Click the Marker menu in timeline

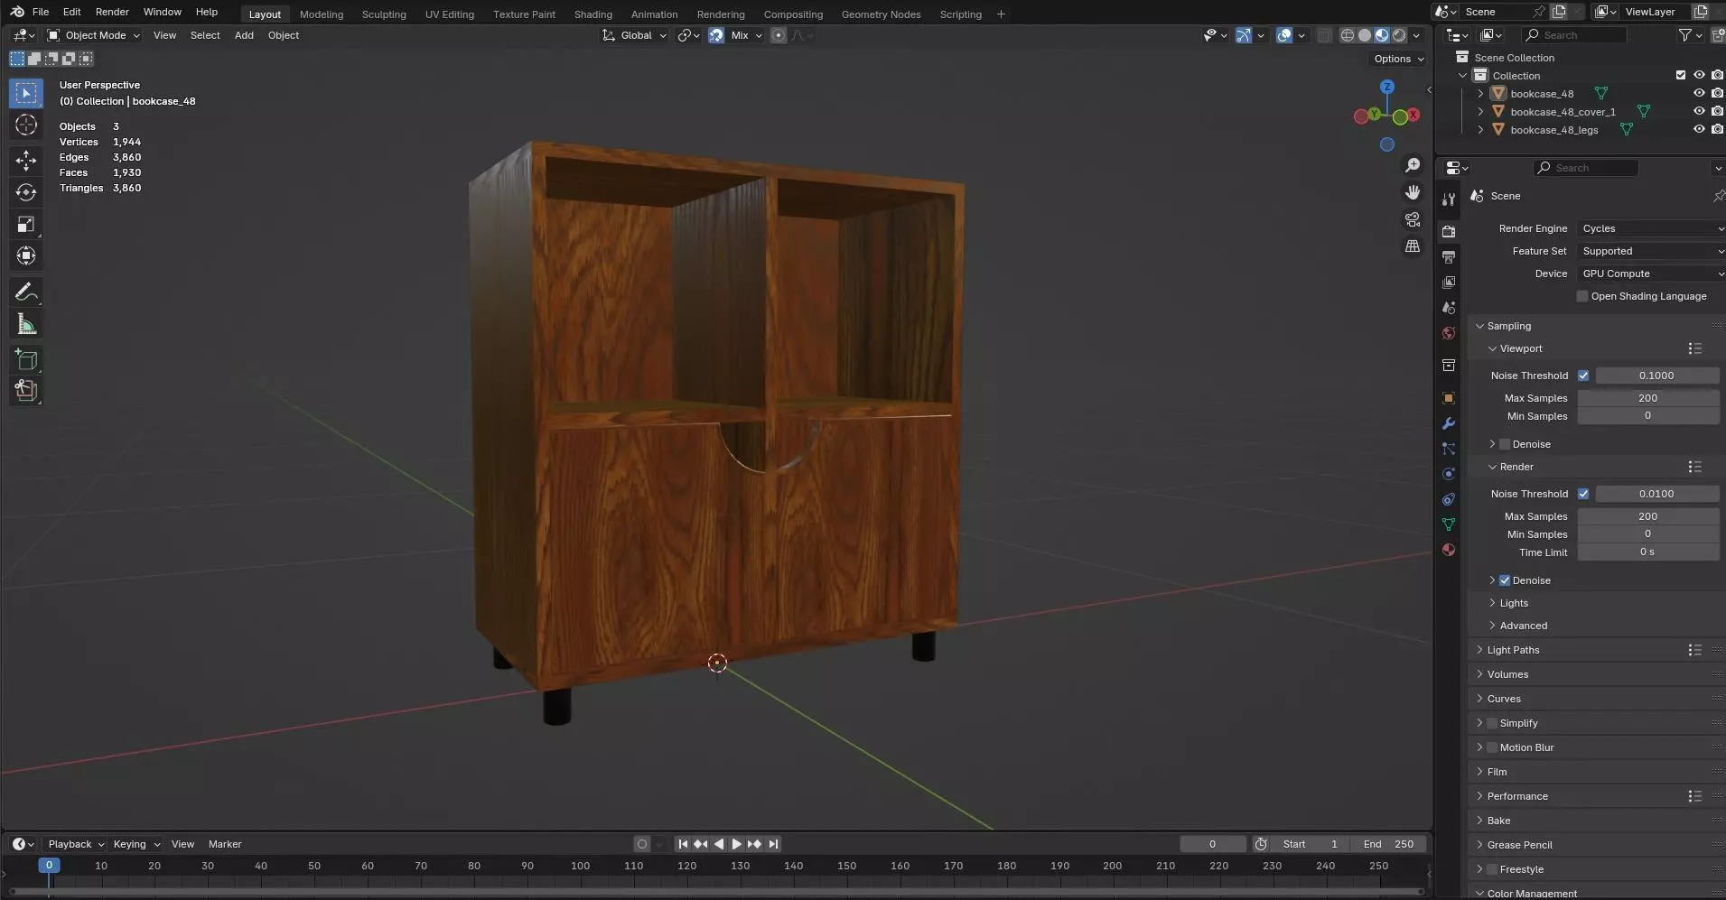point(225,844)
